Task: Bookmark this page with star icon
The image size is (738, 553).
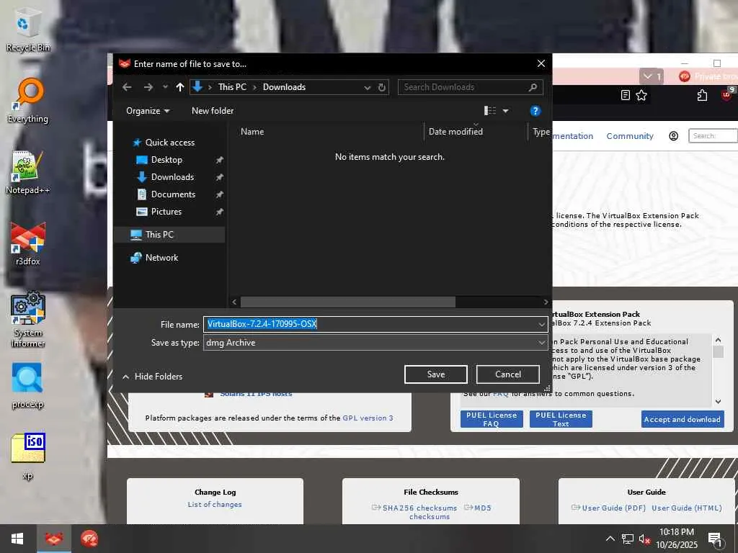Action: click(x=641, y=96)
